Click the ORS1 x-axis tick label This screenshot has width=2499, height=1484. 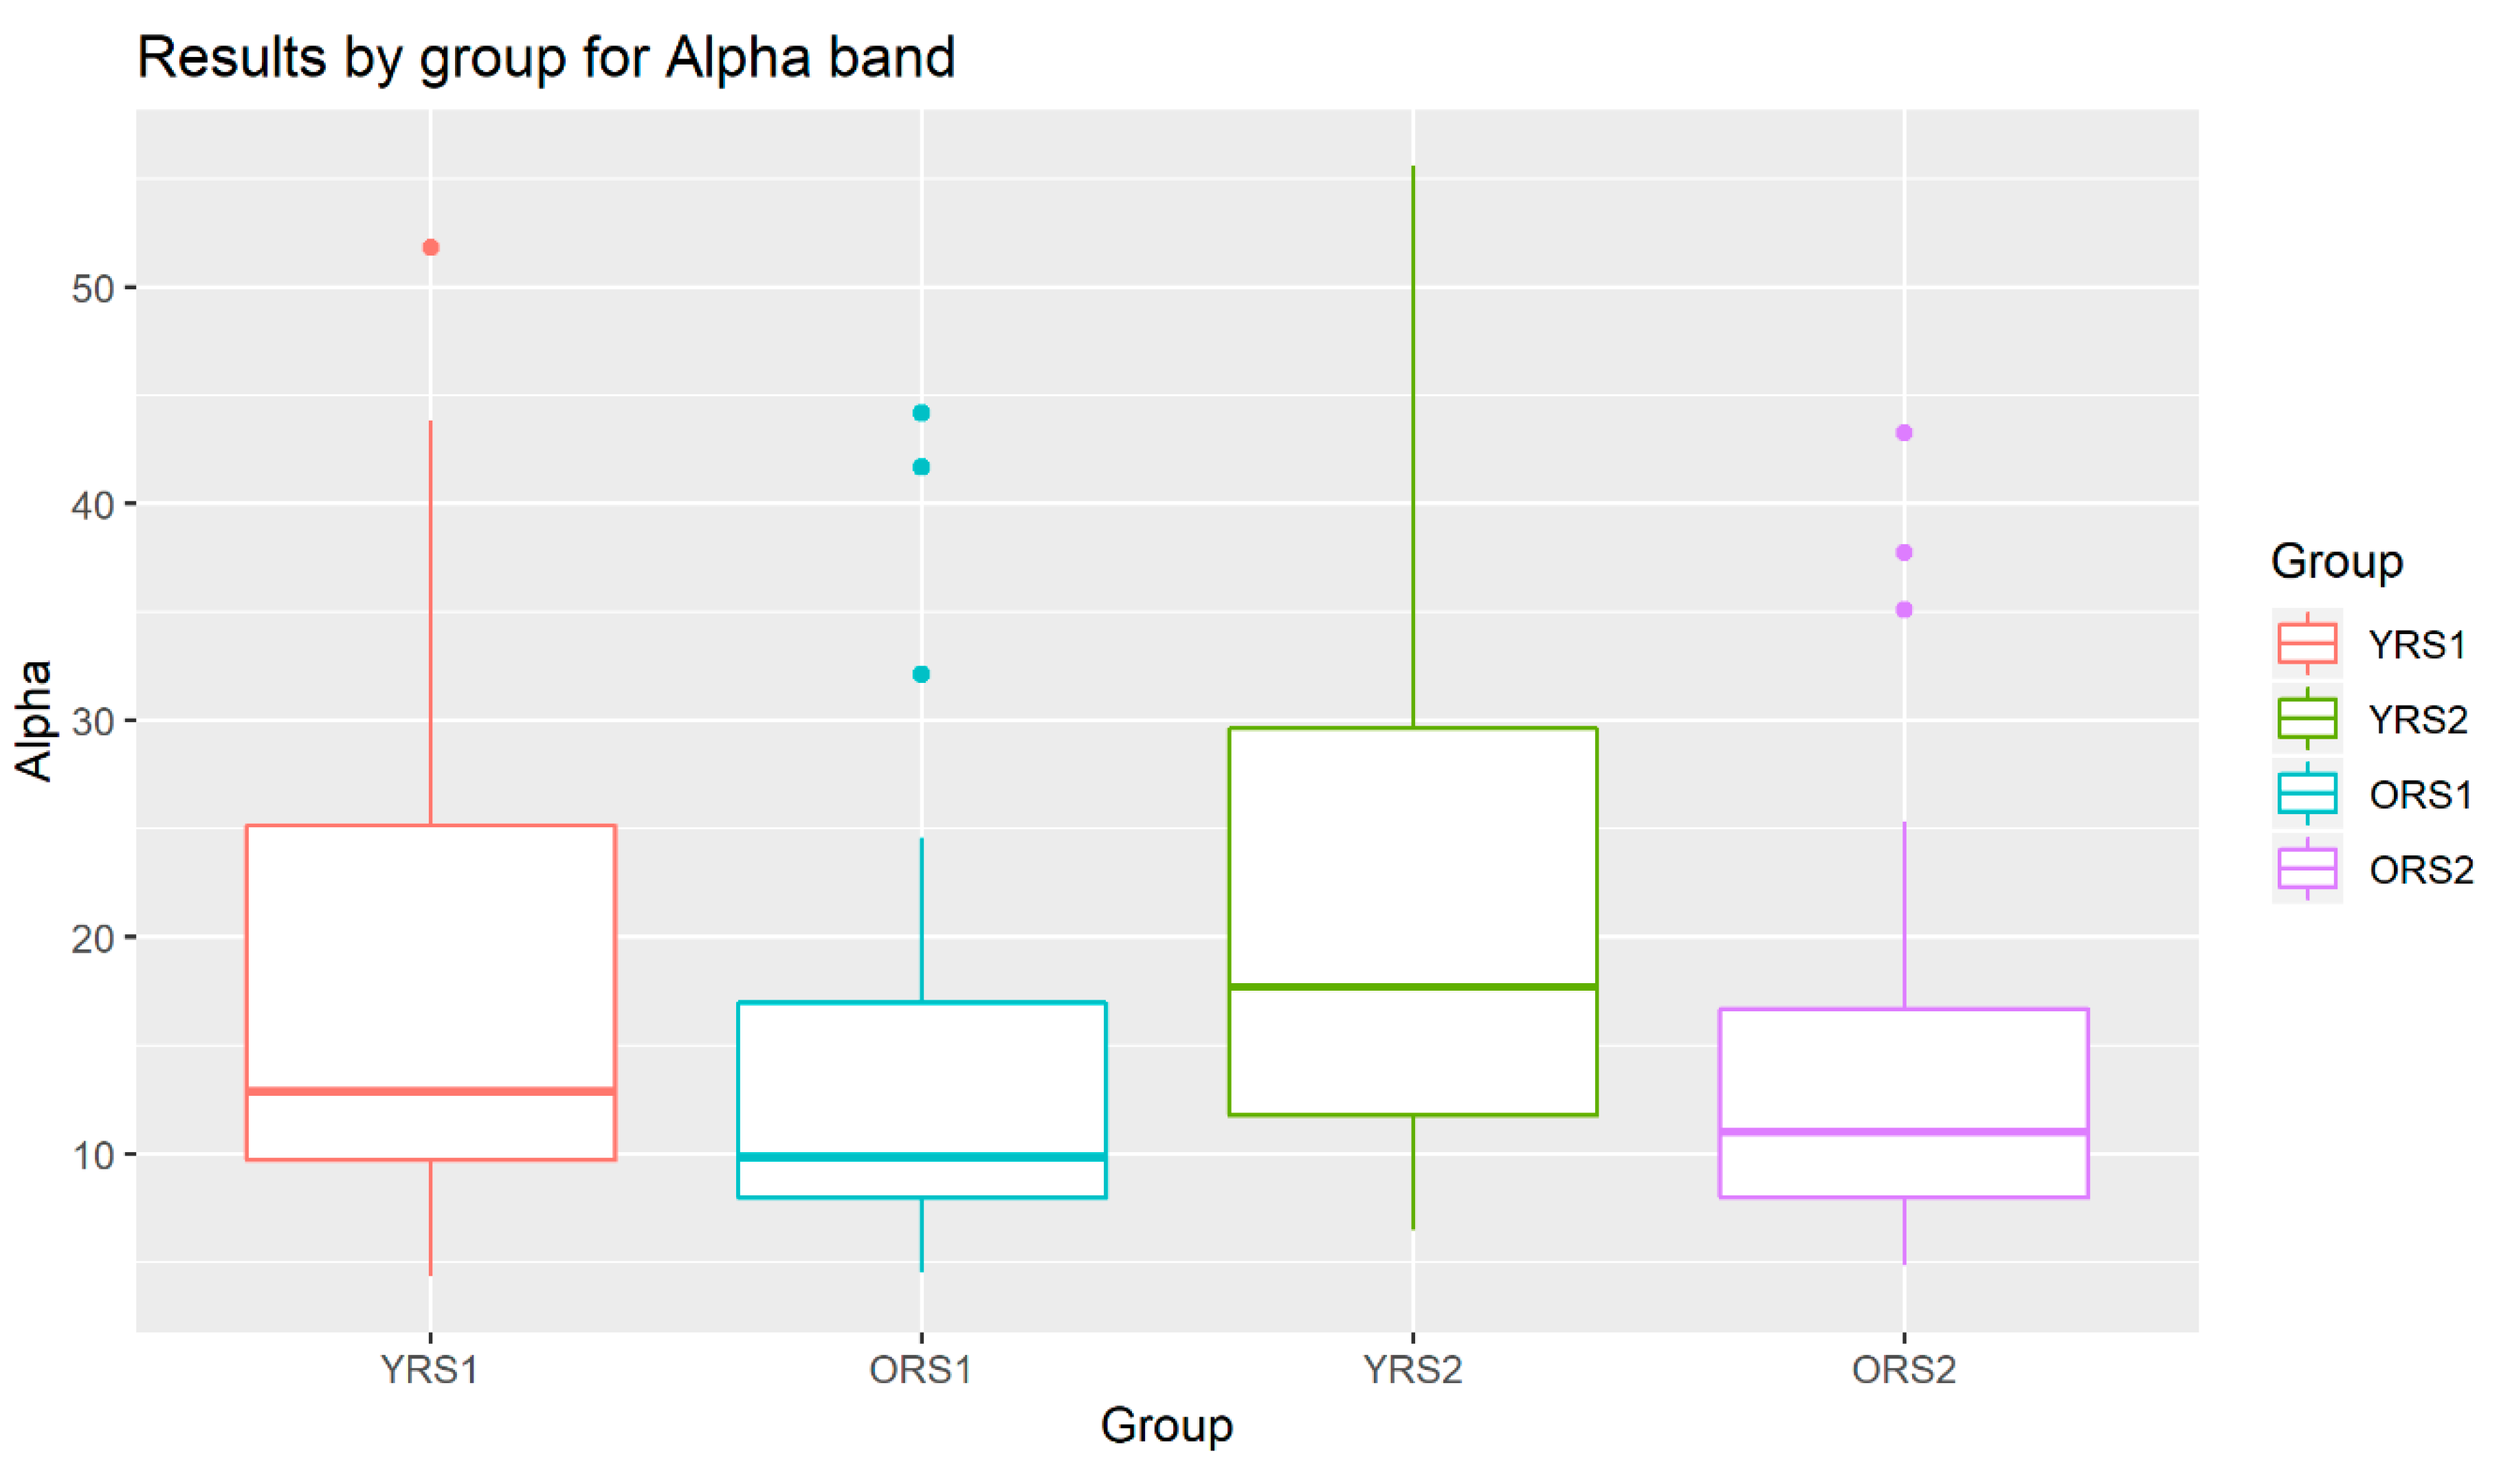pyautogui.click(x=922, y=1369)
